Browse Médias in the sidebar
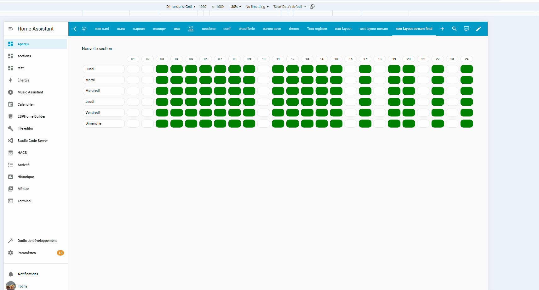 click(36, 189)
